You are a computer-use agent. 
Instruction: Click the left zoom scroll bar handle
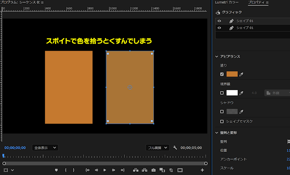click(4, 163)
